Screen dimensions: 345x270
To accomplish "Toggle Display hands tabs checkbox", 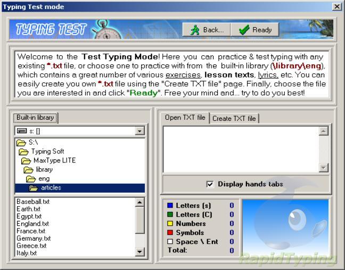I will (210, 184).
